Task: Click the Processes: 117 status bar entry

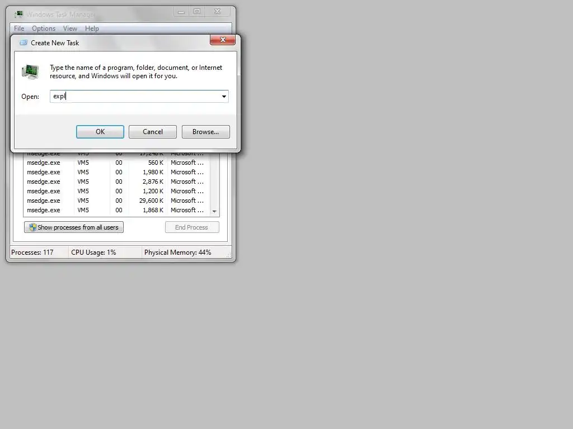Action: point(32,252)
